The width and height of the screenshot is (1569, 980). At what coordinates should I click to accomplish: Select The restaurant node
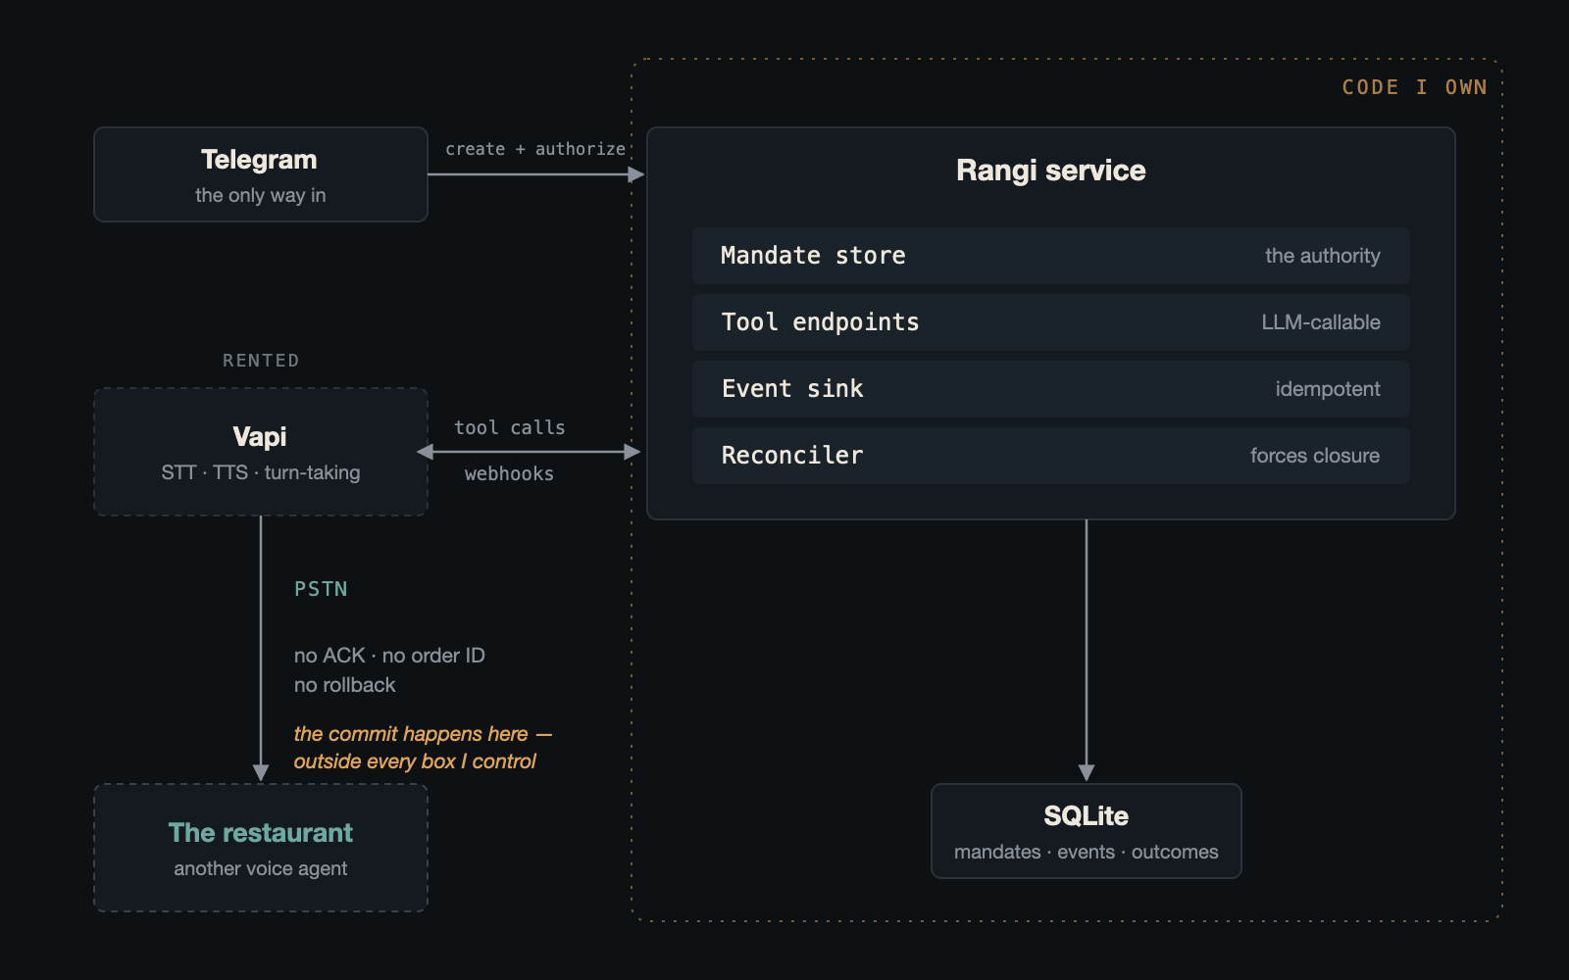261,848
